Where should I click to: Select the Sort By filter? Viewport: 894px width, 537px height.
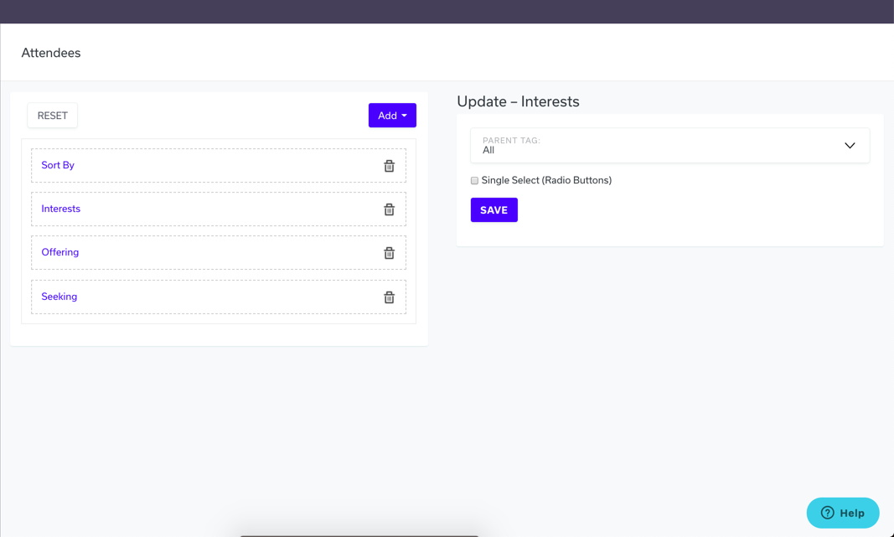click(58, 165)
